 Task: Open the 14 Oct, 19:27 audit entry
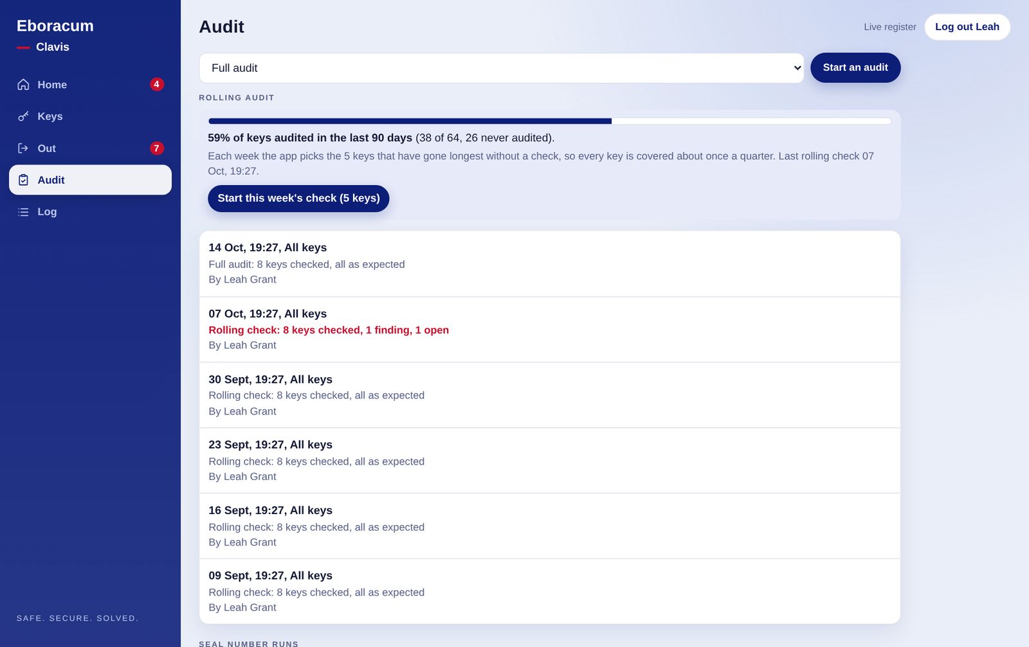point(550,263)
